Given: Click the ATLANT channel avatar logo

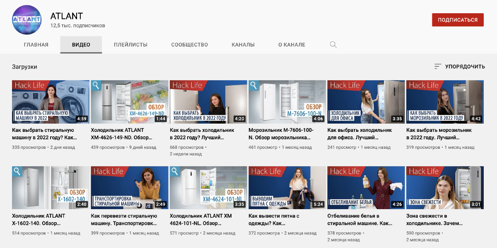Looking at the screenshot, I should [27, 19].
